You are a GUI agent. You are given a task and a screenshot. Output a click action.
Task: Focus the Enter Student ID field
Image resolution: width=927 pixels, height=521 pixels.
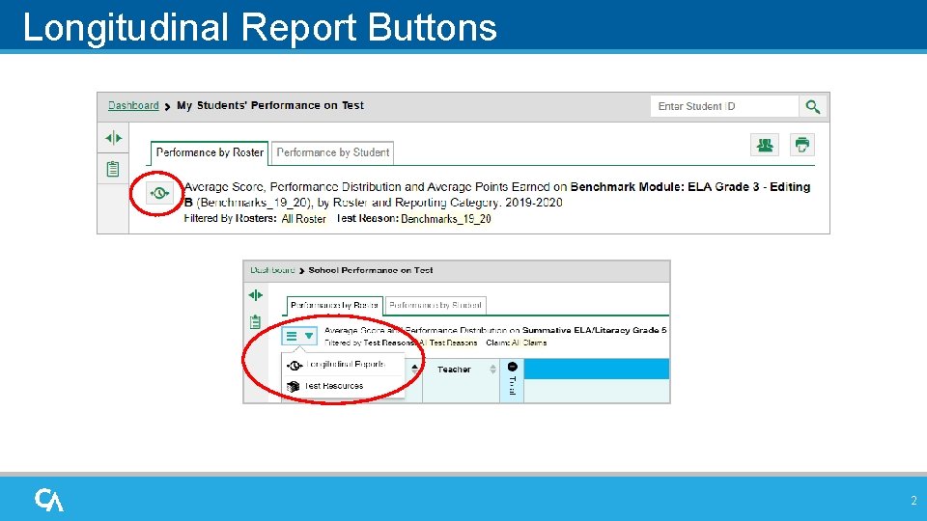724,106
